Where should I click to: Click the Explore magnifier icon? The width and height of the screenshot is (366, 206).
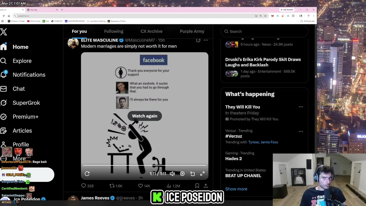pos(3,61)
